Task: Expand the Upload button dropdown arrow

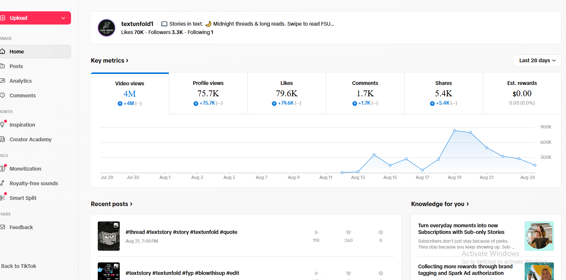Action: pyautogui.click(x=63, y=18)
